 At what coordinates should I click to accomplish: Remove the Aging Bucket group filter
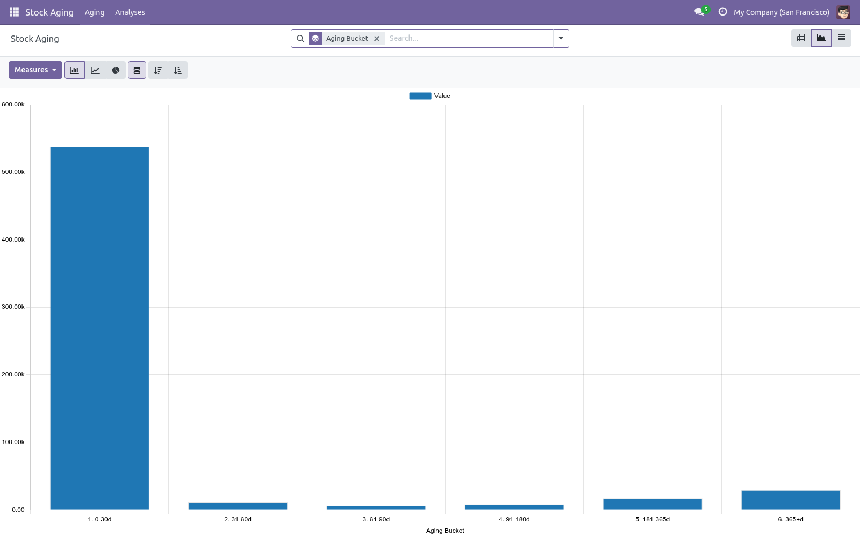[x=377, y=39]
